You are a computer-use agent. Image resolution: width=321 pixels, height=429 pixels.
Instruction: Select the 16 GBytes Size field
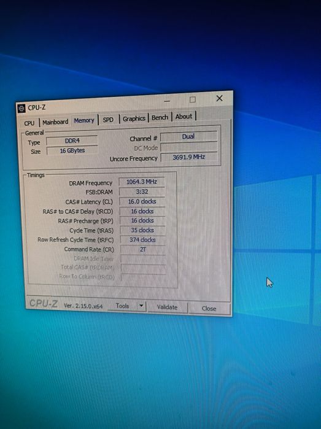coord(72,150)
